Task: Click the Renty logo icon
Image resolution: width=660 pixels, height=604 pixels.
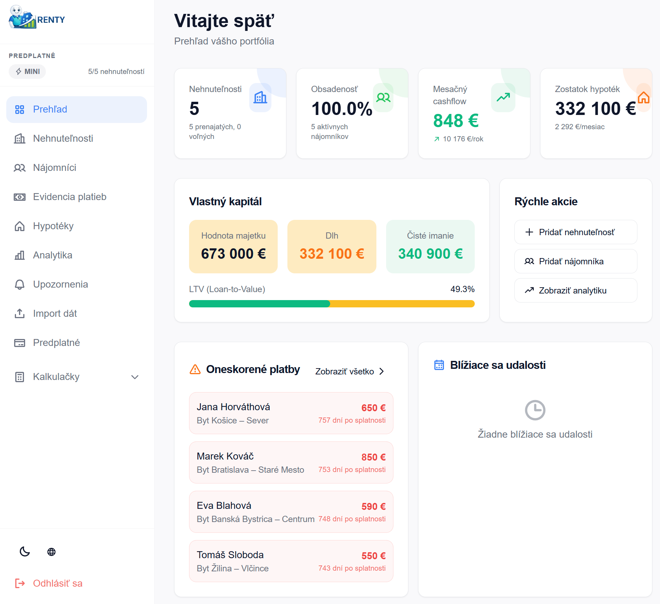Action: point(22,17)
